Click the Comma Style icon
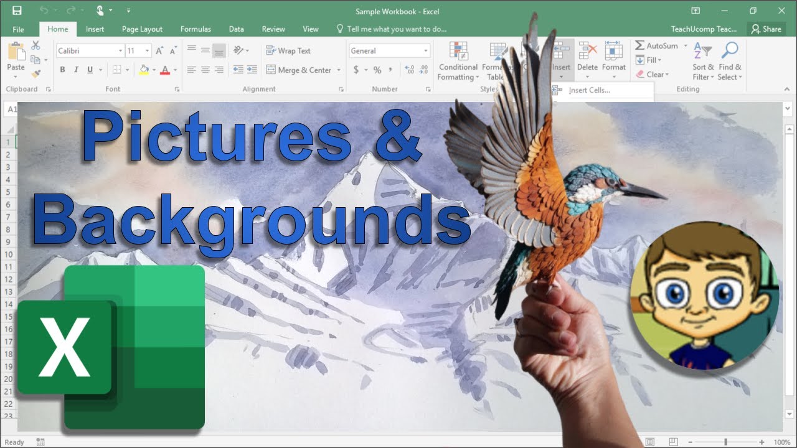Viewport: 797px width, 448px height. pos(390,70)
